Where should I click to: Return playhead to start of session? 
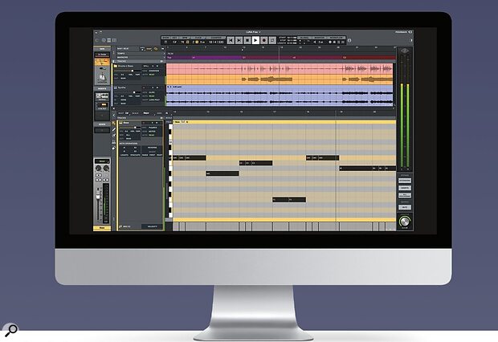coord(231,40)
